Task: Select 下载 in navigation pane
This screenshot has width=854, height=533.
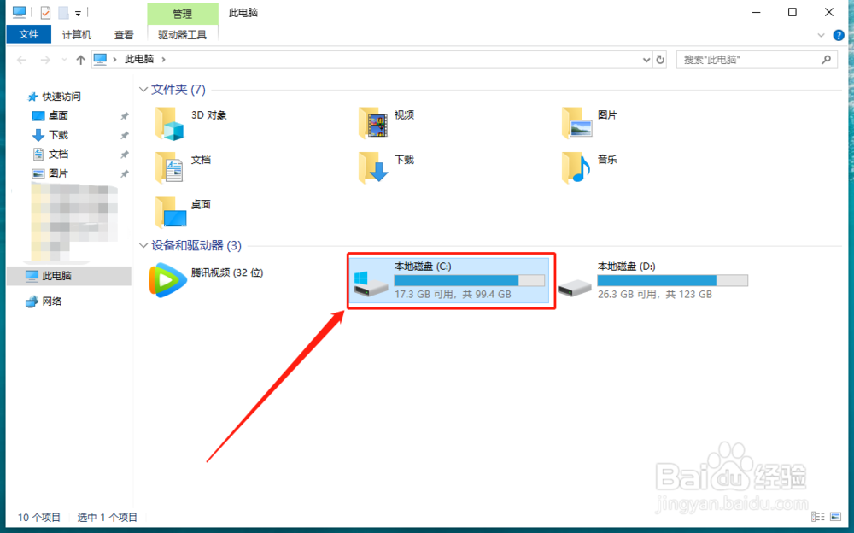Action: [58, 135]
